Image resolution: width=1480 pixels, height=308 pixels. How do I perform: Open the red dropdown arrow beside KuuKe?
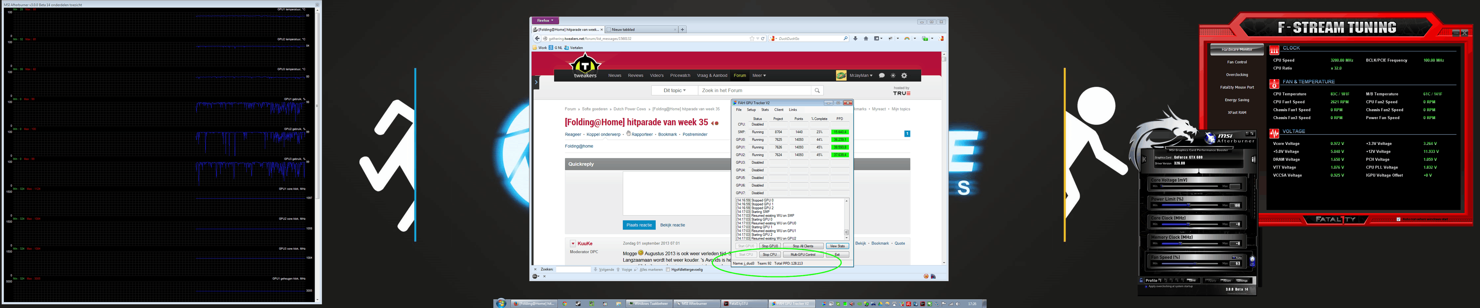point(573,244)
